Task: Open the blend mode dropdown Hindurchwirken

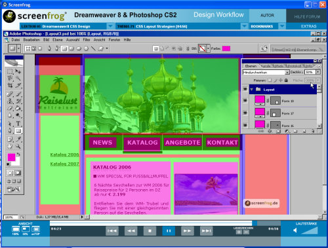Action: coord(287,72)
